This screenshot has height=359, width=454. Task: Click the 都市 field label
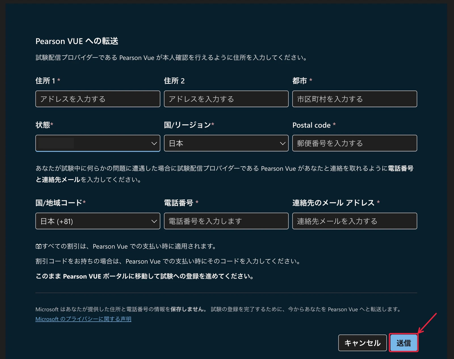coord(300,81)
